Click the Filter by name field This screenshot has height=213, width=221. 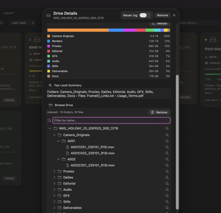pos(111,120)
